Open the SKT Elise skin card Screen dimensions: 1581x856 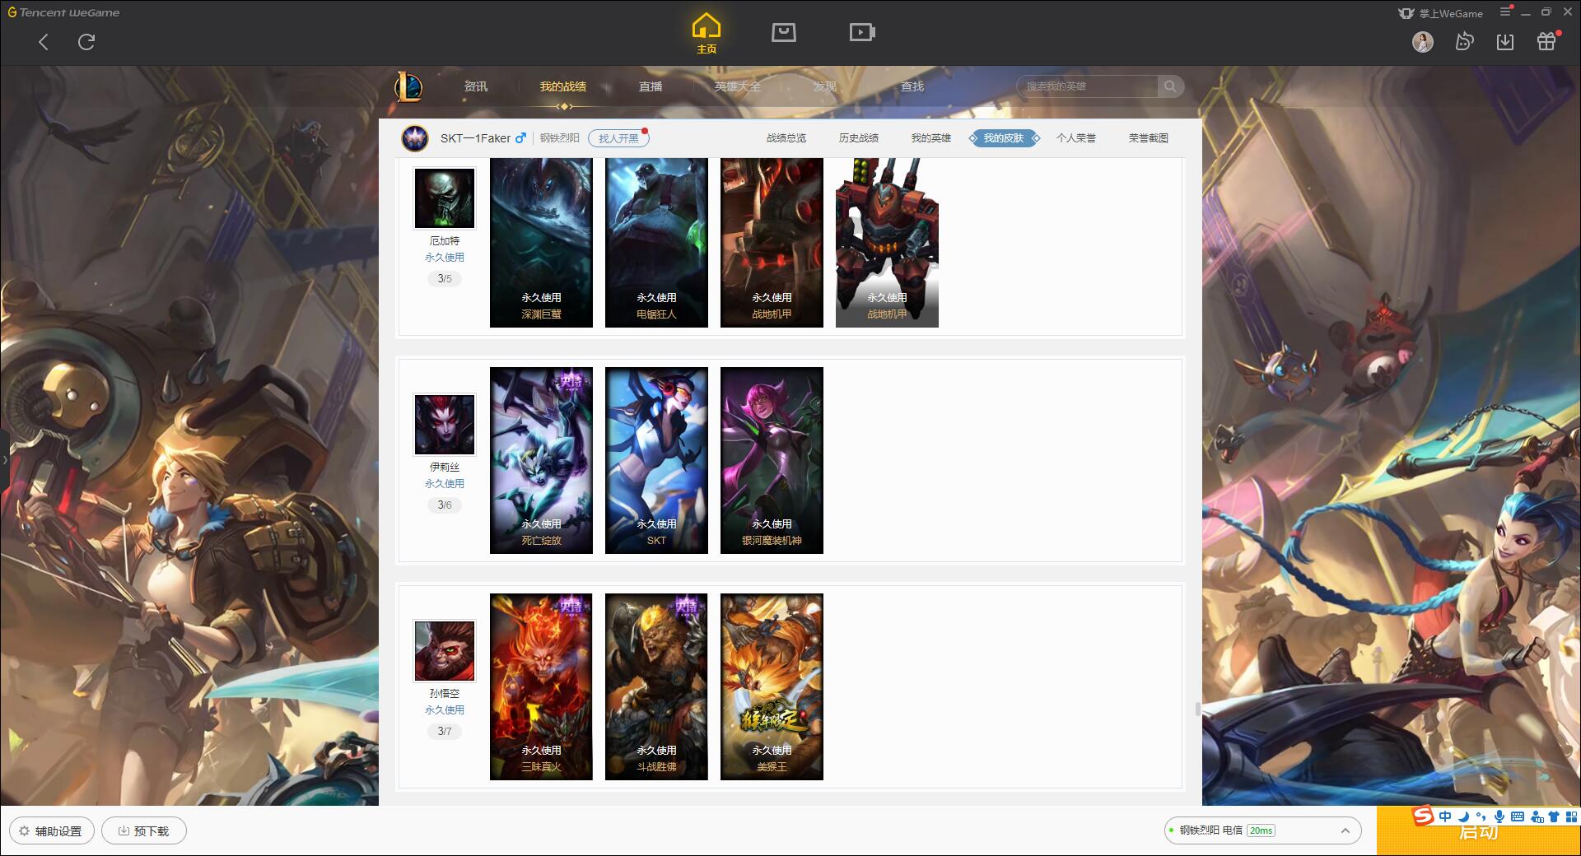tap(656, 460)
